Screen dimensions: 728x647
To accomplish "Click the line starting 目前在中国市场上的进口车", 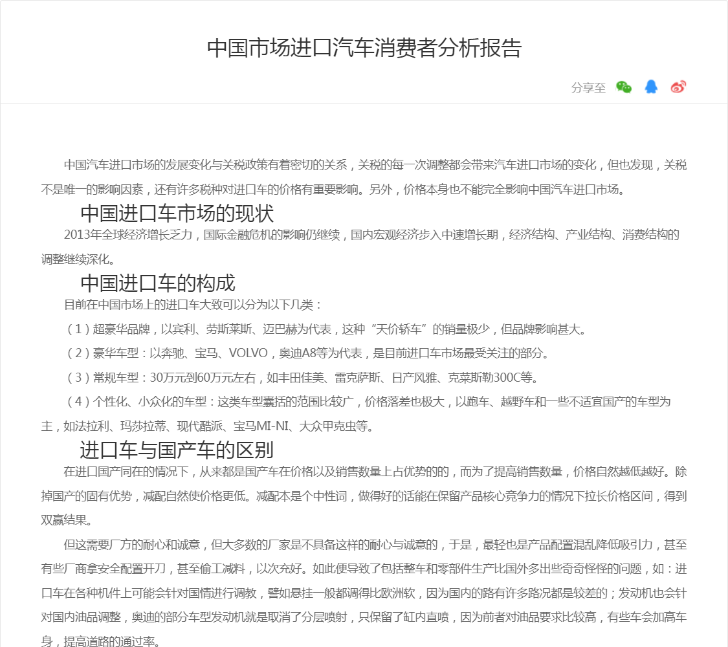I will [x=193, y=305].
